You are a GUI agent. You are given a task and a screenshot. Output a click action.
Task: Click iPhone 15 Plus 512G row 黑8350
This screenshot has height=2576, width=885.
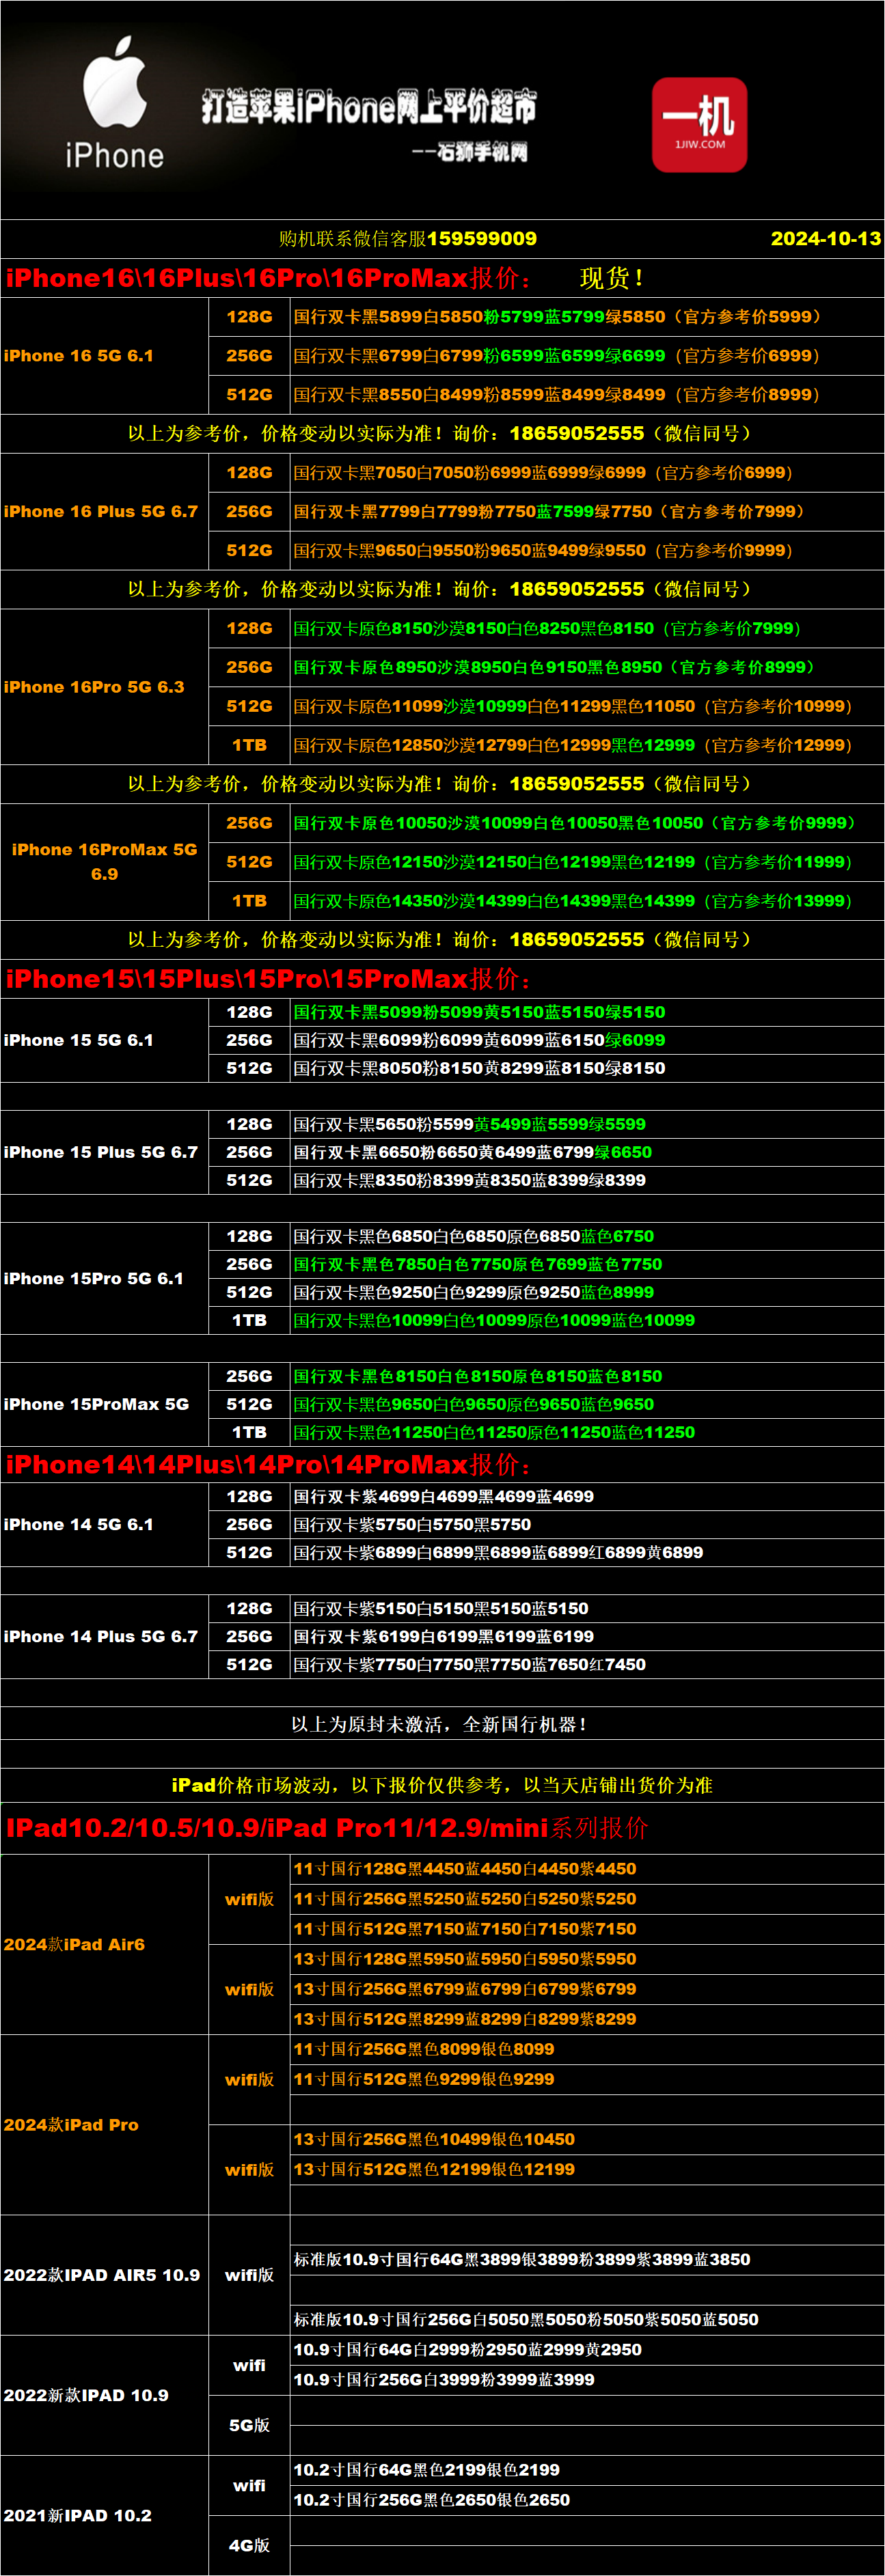point(587,1181)
